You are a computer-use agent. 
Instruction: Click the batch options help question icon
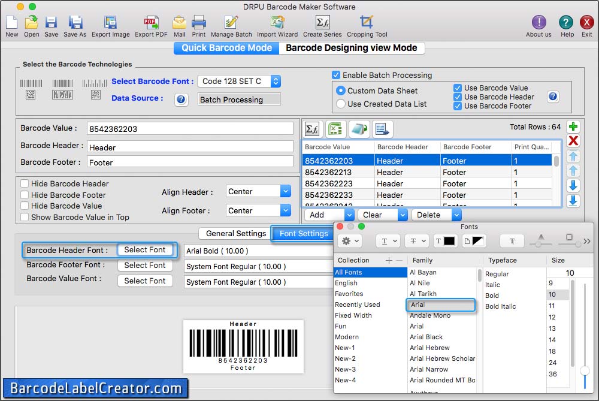553,97
